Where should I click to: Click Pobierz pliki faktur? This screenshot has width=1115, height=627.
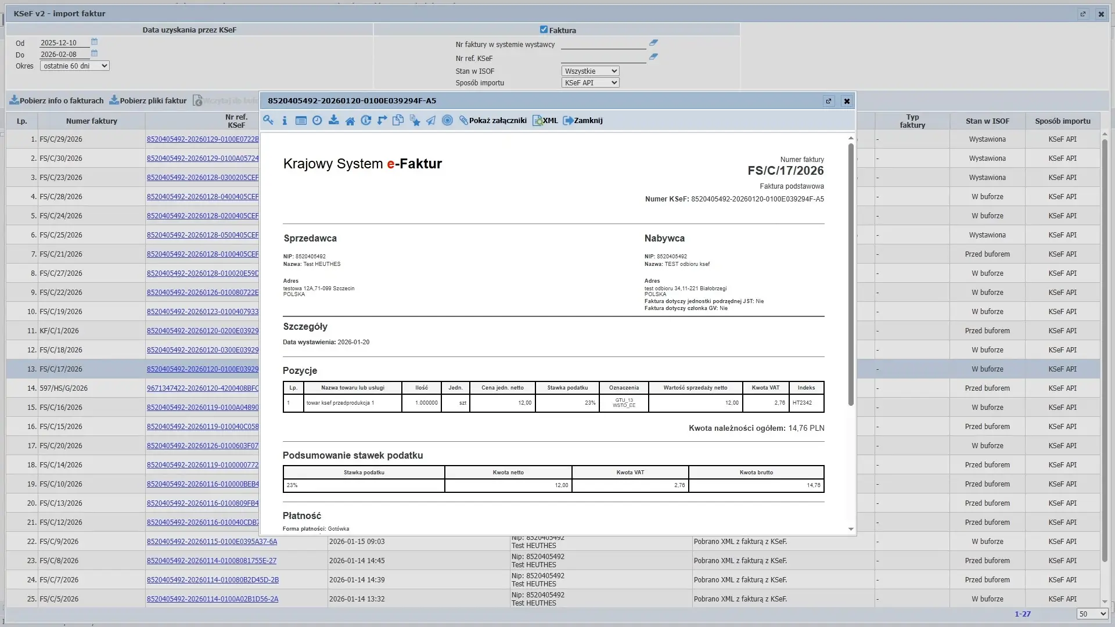(x=148, y=100)
